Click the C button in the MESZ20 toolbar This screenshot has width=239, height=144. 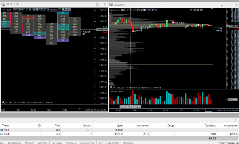coord(46,10)
